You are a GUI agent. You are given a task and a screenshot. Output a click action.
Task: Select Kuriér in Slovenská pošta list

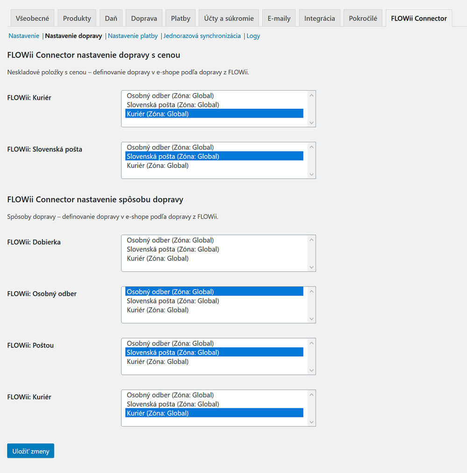[214, 165]
